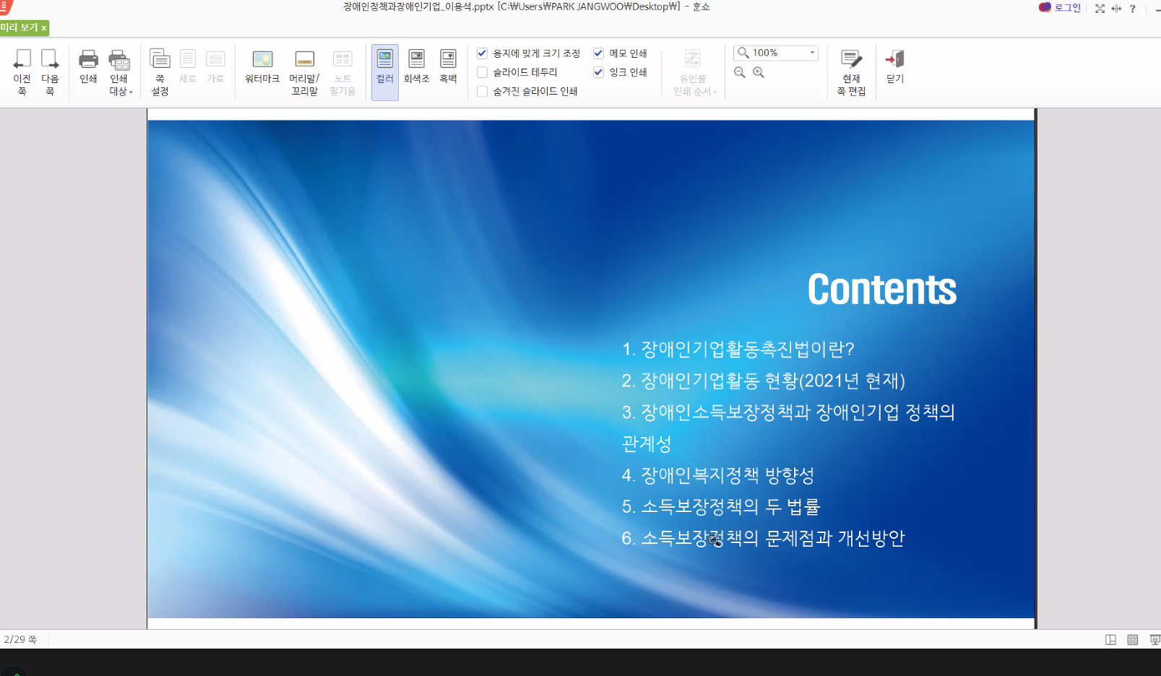Click page indicator 2/29 쪽
The image size is (1161, 676).
(20, 640)
